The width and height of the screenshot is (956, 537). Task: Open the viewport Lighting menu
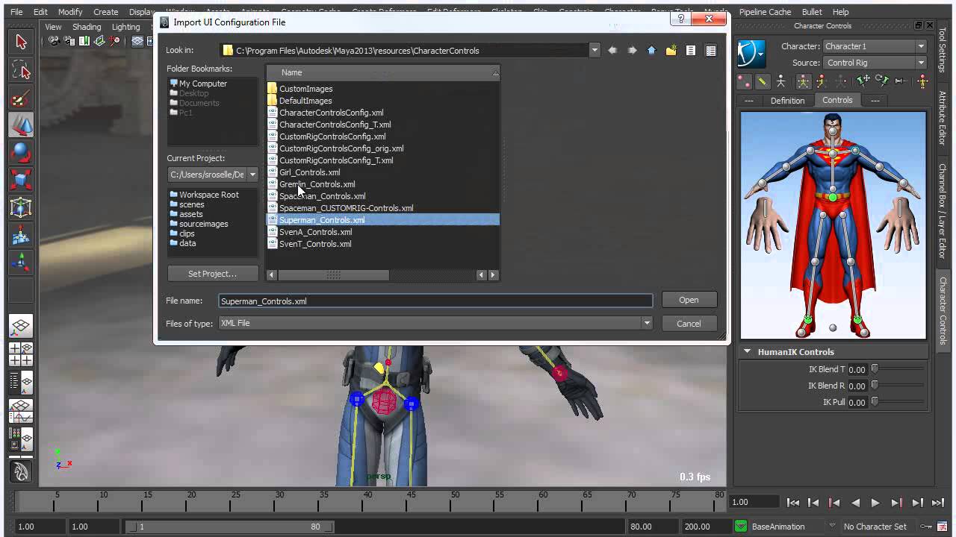126,27
